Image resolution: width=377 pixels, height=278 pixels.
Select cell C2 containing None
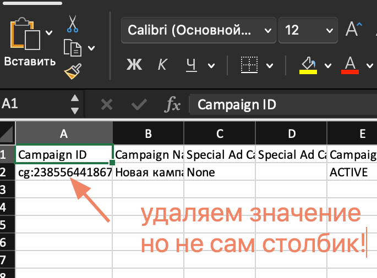[220, 172]
